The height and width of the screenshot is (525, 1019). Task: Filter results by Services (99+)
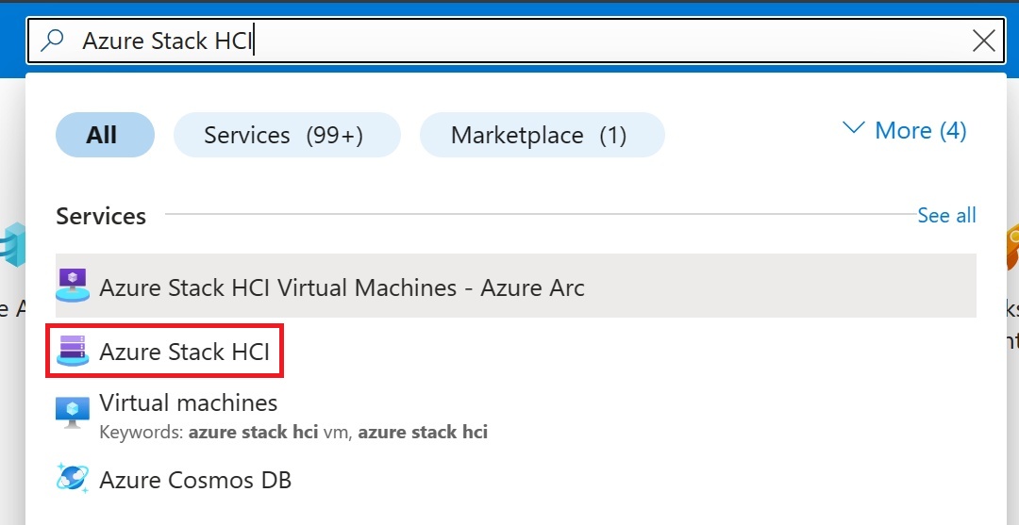(x=287, y=135)
